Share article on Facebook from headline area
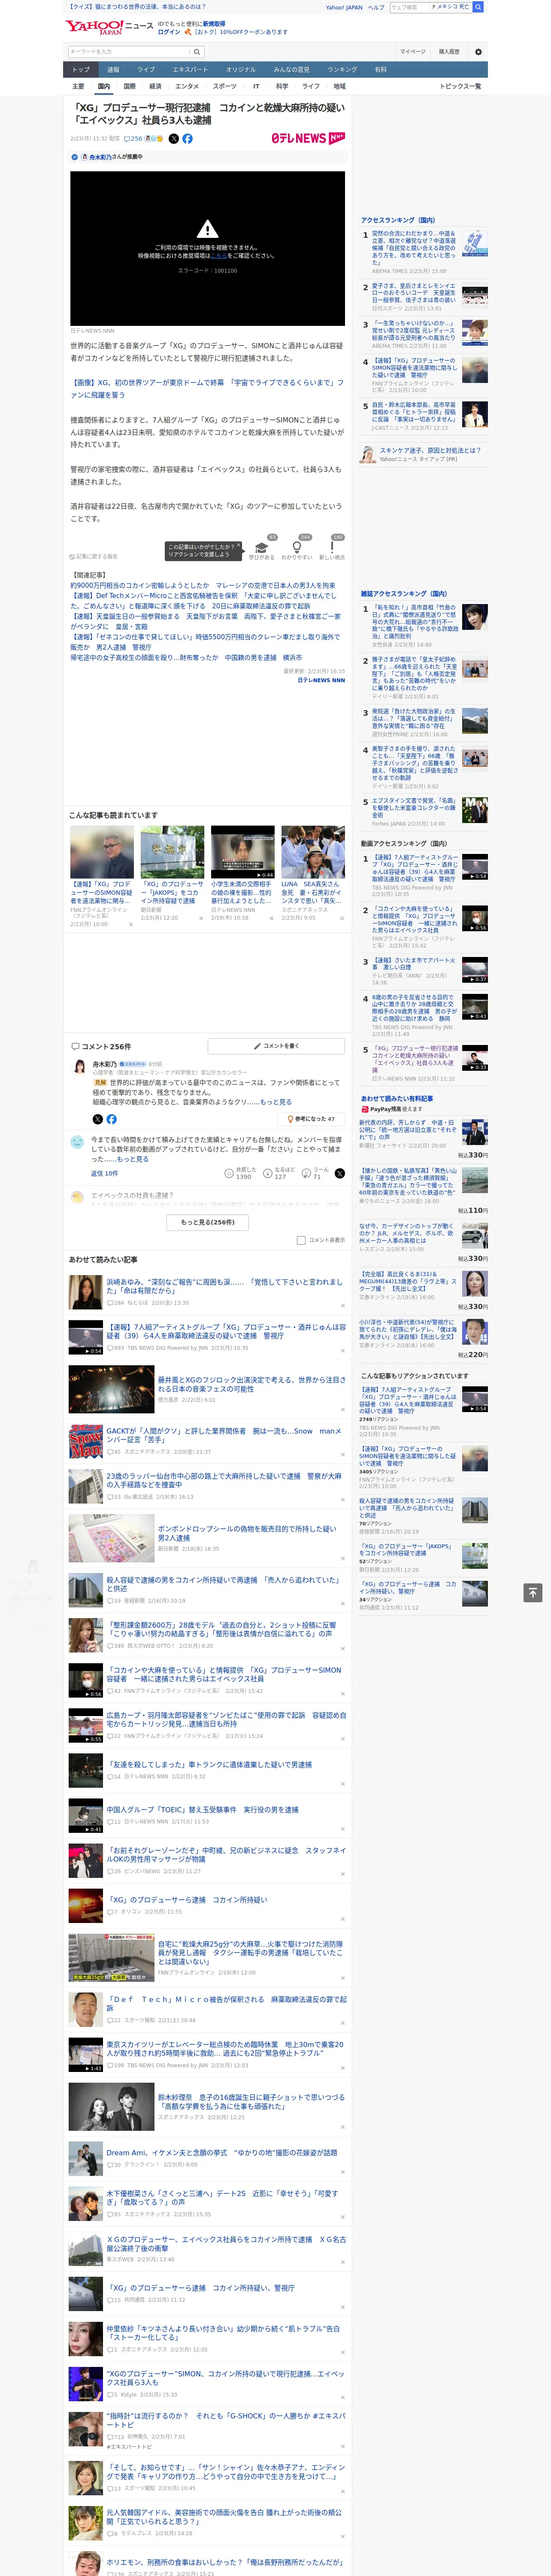The width and height of the screenshot is (551, 2576). coord(187,139)
